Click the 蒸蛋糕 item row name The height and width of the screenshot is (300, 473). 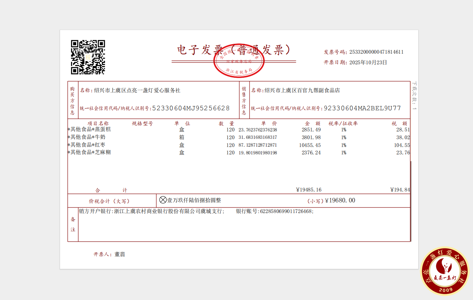pos(91,129)
